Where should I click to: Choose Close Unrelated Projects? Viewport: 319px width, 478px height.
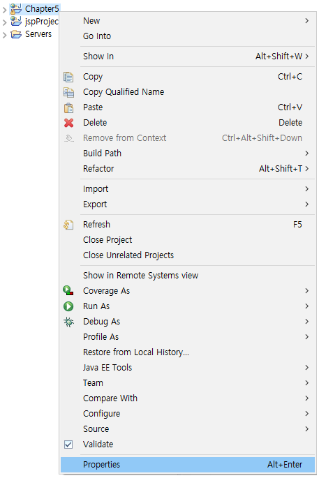click(188, 255)
